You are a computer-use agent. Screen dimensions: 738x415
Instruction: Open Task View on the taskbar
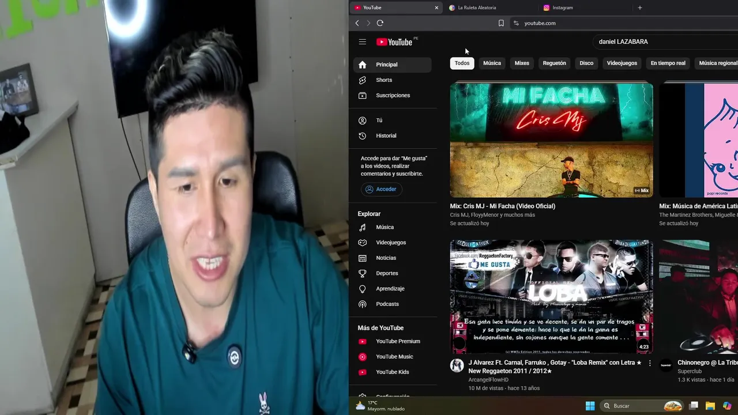click(694, 406)
